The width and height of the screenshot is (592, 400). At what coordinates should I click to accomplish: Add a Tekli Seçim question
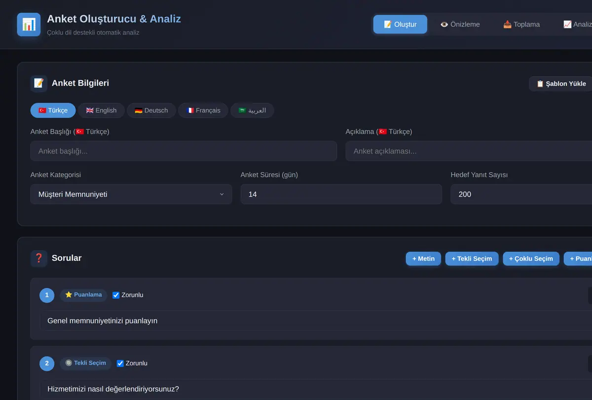pyautogui.click(x=472, y=259)
